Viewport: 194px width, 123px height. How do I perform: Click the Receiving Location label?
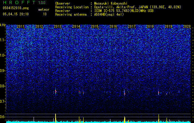coord(72,7)
